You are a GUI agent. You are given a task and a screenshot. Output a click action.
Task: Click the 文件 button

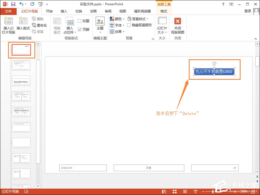click(9, 11)
